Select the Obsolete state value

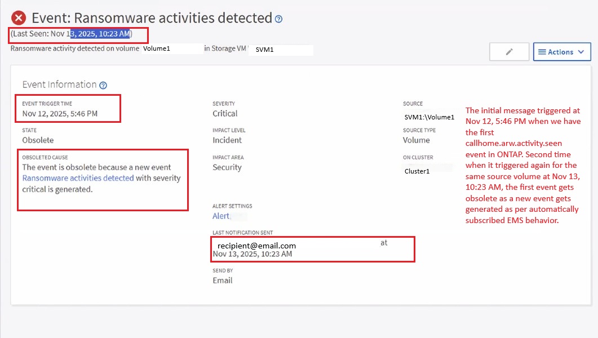click(38, 140)
